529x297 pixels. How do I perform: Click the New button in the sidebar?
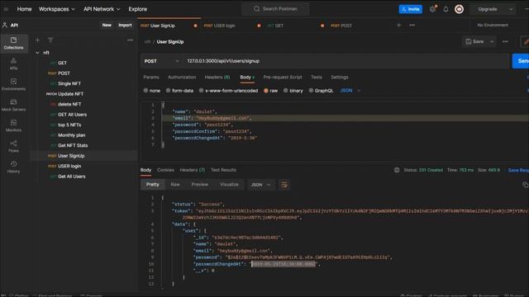107,26
